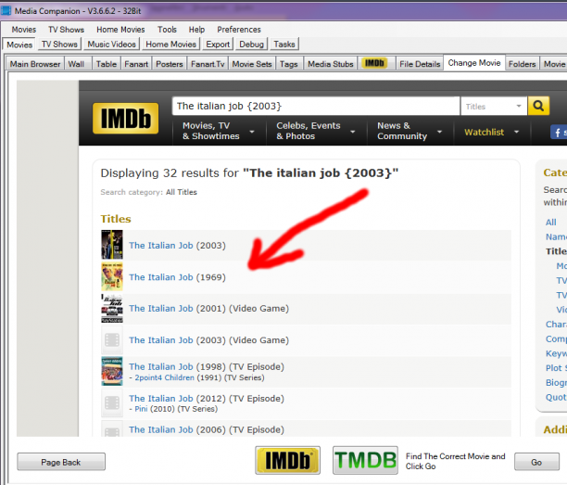The height and width of the screenshot is (485, 567).
Task: Switch to the Tags tab
Action: click(x=288, y=64)
